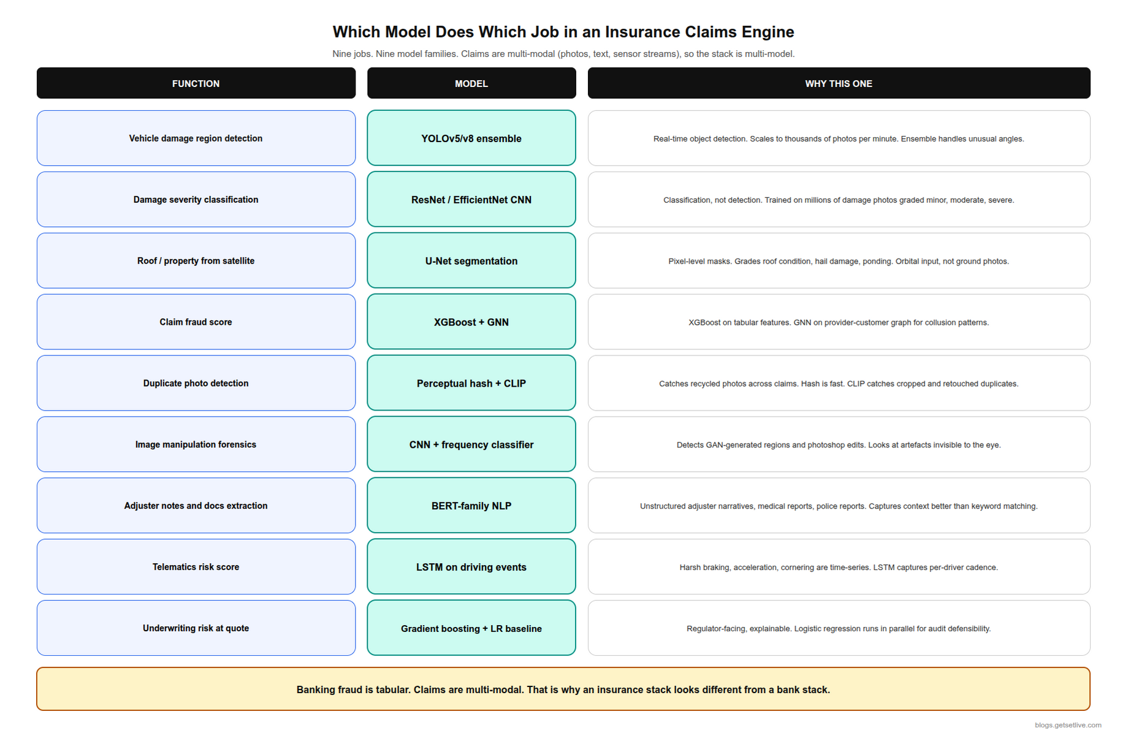The image size is (1128, 736).
Task: Click the Harsh braking, acceleration explanation
Action: (x=839, y=567)
